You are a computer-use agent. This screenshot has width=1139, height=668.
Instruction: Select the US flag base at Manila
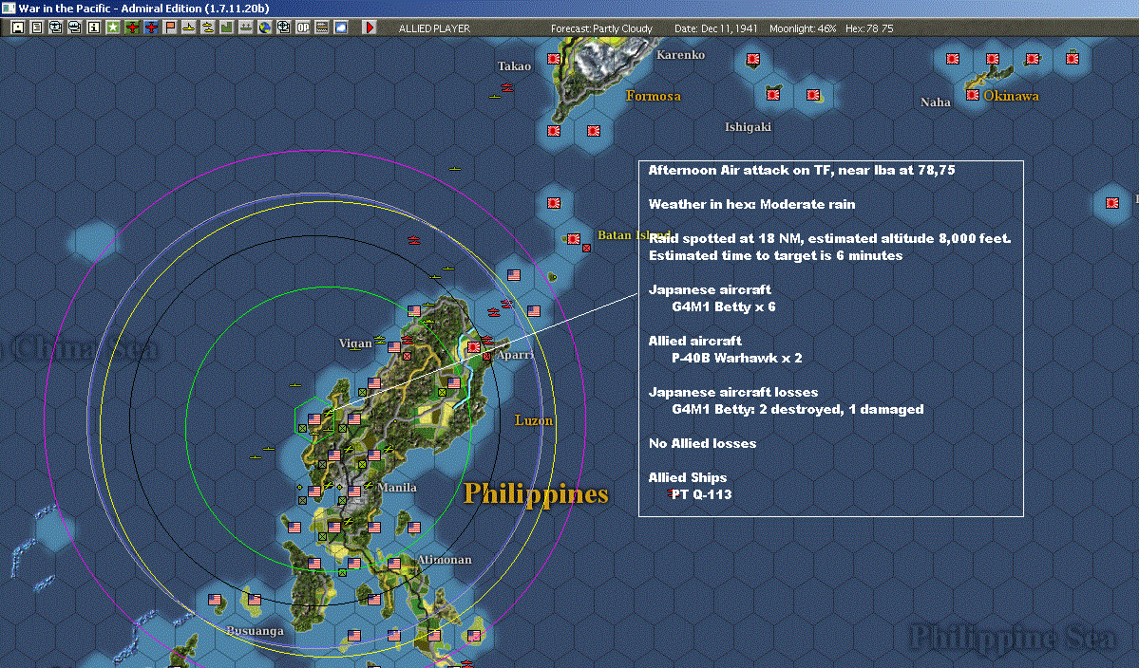click(354, 492)
